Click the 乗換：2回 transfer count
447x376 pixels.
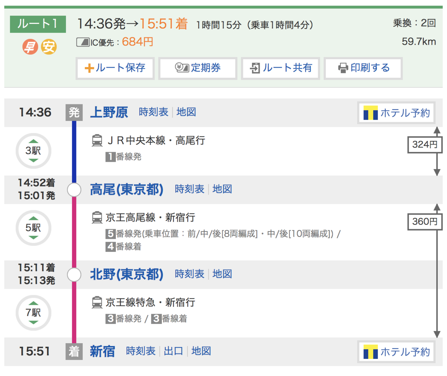tap(414, 23)
